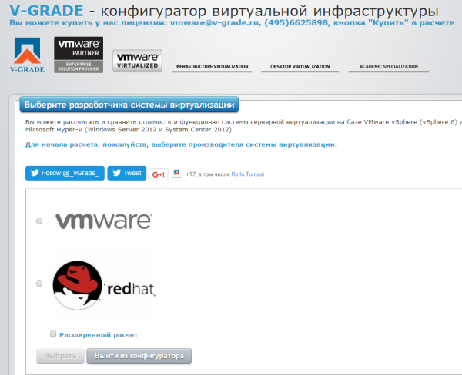Click the greyed-out Выбрать button
462x375 pixels.
[x=60, y=356]
